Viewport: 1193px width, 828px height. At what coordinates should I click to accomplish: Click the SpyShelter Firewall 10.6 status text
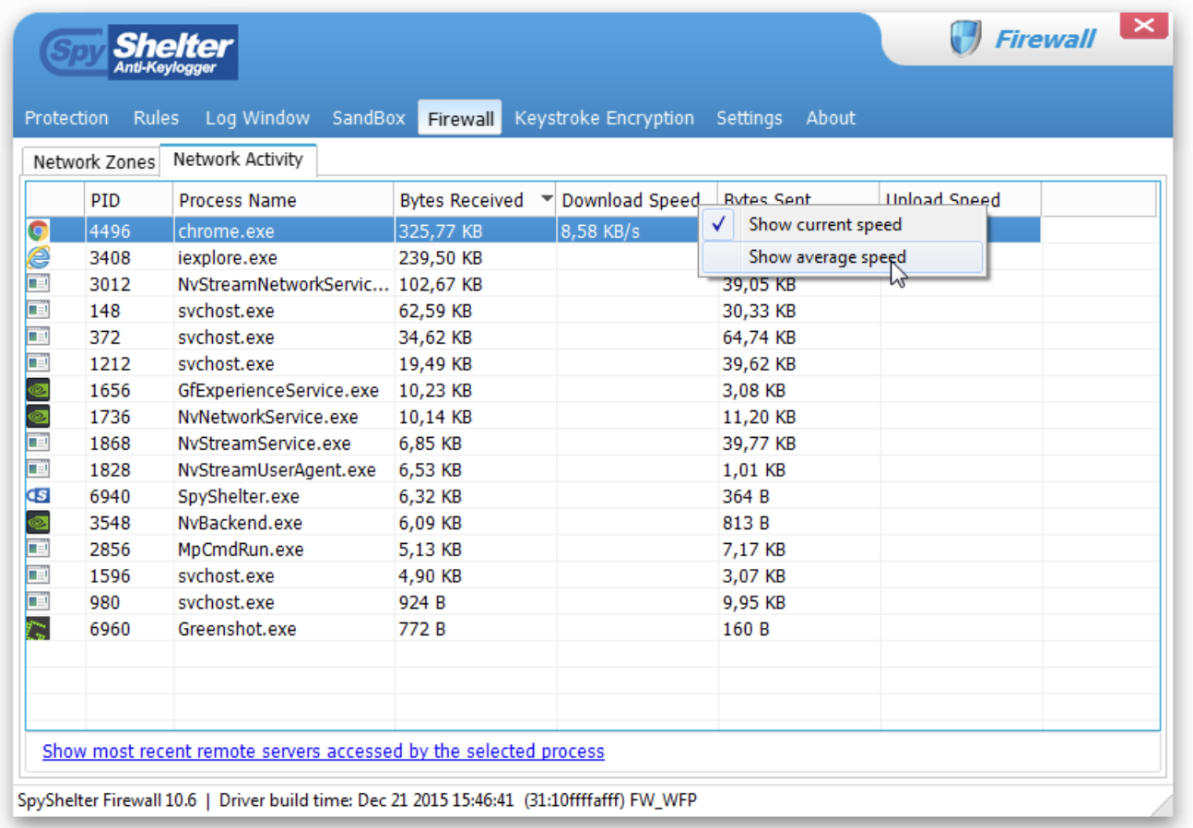pos(107,800)
